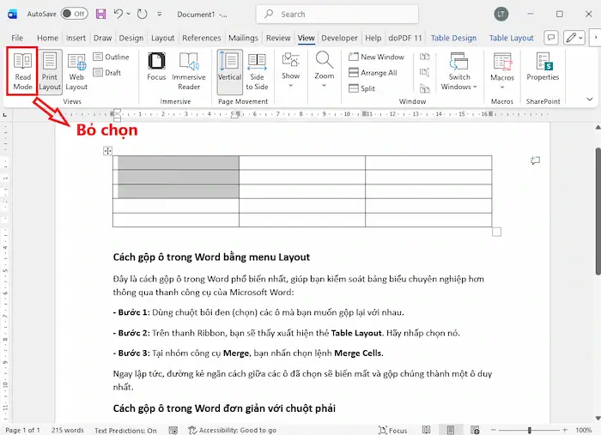Open the Table Design tab
Image resolution: width=601 pixels, height=435 pixels.
point(453,38)
